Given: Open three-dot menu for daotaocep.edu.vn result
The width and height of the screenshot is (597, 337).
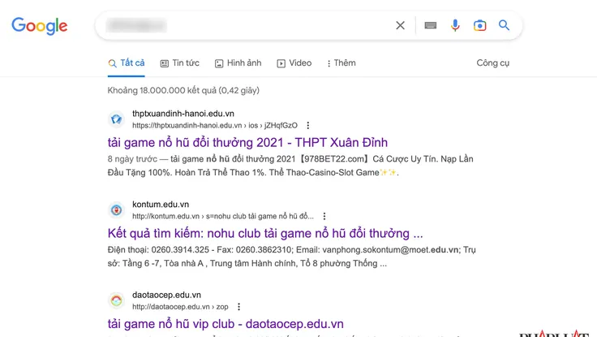Looking at the screenshot, I should point(238,306).
